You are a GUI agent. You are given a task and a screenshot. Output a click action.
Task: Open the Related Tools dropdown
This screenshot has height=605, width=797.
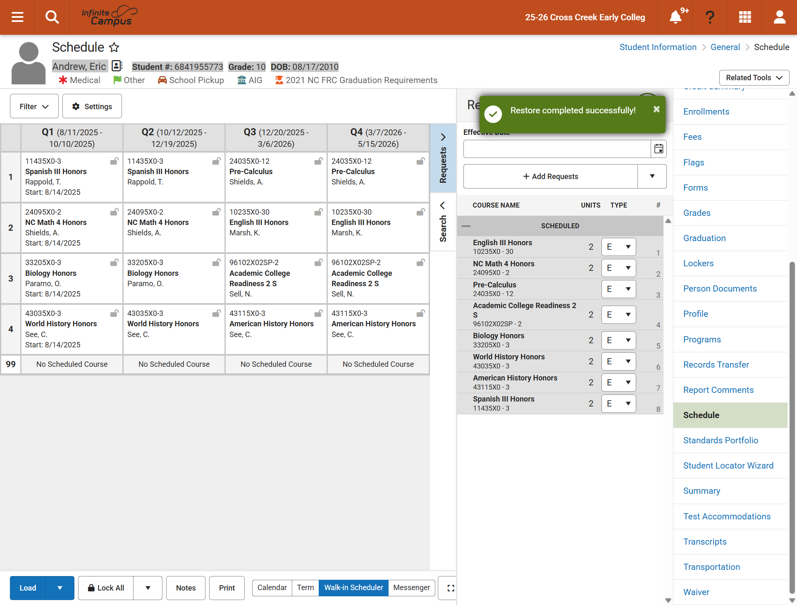[754, 77]
